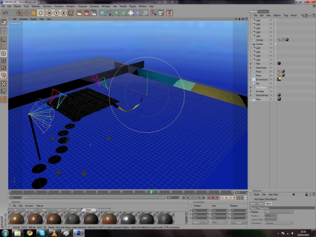Select the Sky object
Screen dimensions: 316x237
tap(258, 83)
